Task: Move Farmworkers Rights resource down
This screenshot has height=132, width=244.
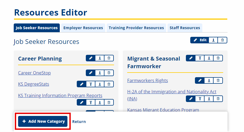Action: click(x=209, y=80)
